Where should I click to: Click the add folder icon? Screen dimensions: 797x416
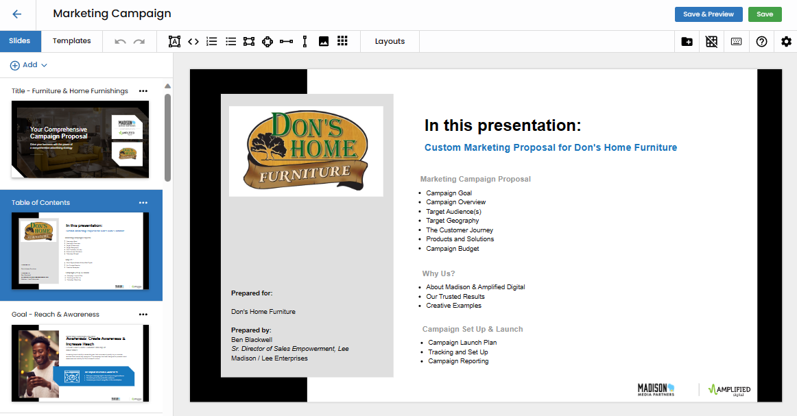pos(687,42)
